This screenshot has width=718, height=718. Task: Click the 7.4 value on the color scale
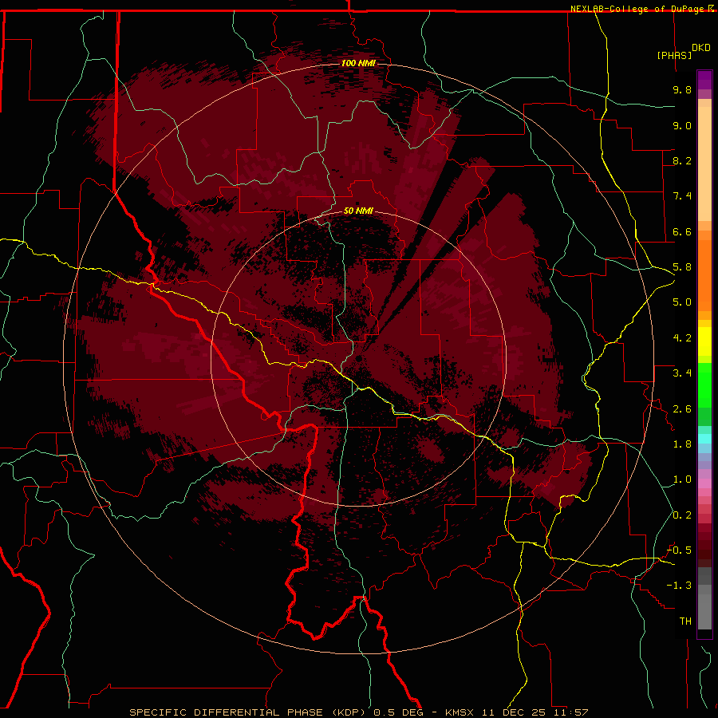coord(682,196)
